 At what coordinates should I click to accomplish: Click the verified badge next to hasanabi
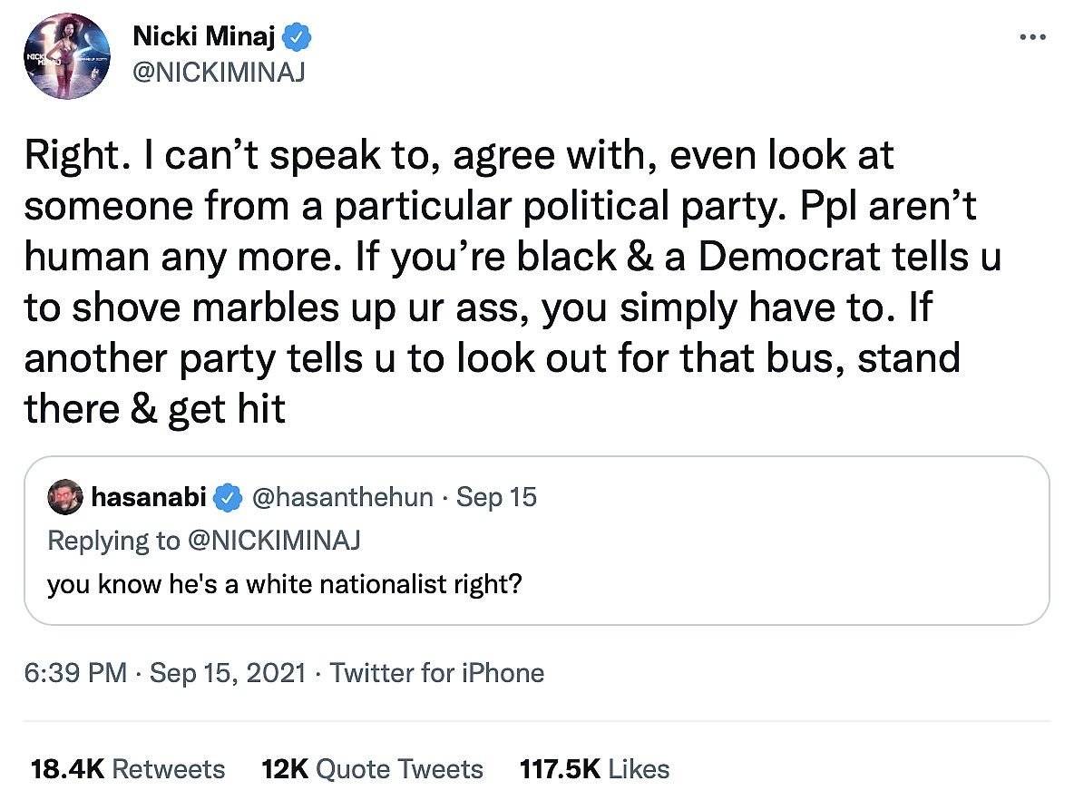pos(230,498)
